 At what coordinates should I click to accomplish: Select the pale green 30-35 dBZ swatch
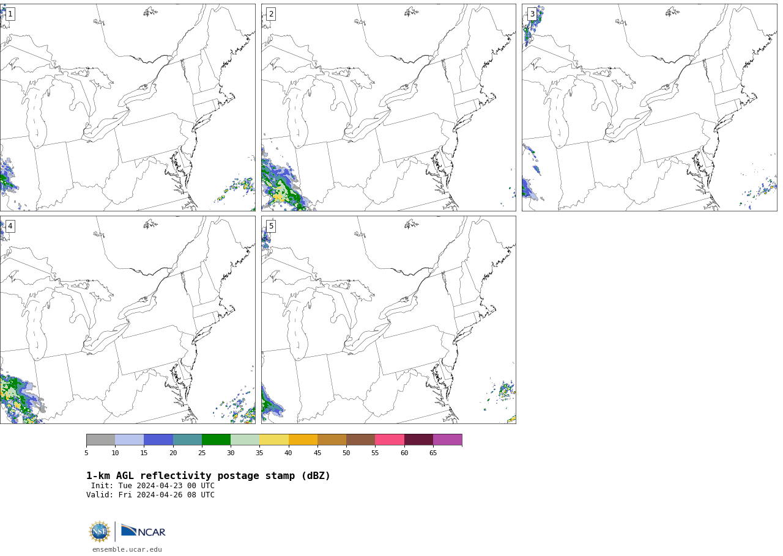click(x=245, y=440)
